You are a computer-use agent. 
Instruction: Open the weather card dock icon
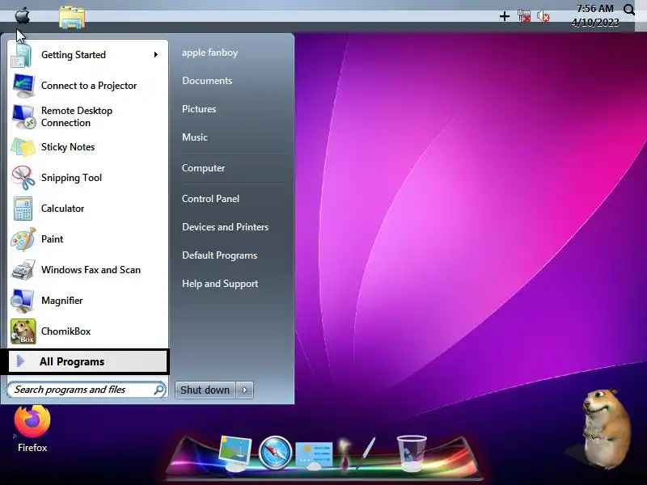[x=315, y=455]
